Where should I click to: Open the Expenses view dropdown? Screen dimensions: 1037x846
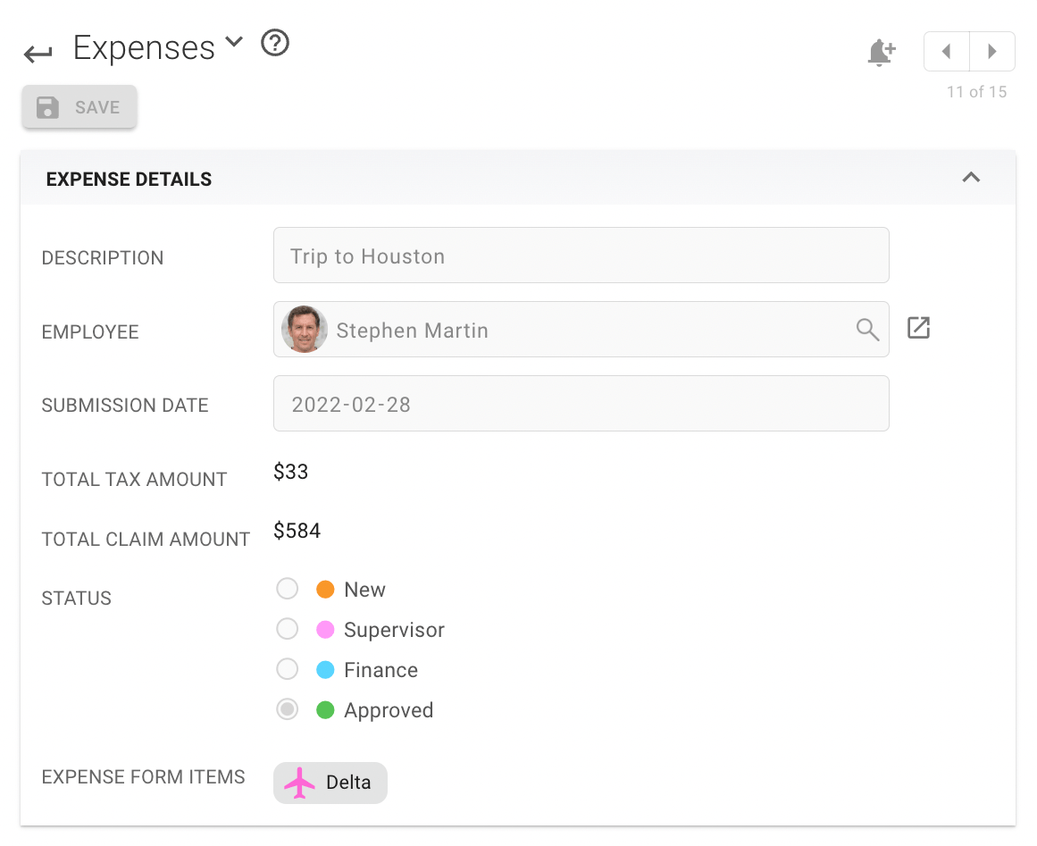[x=232, y=42]
